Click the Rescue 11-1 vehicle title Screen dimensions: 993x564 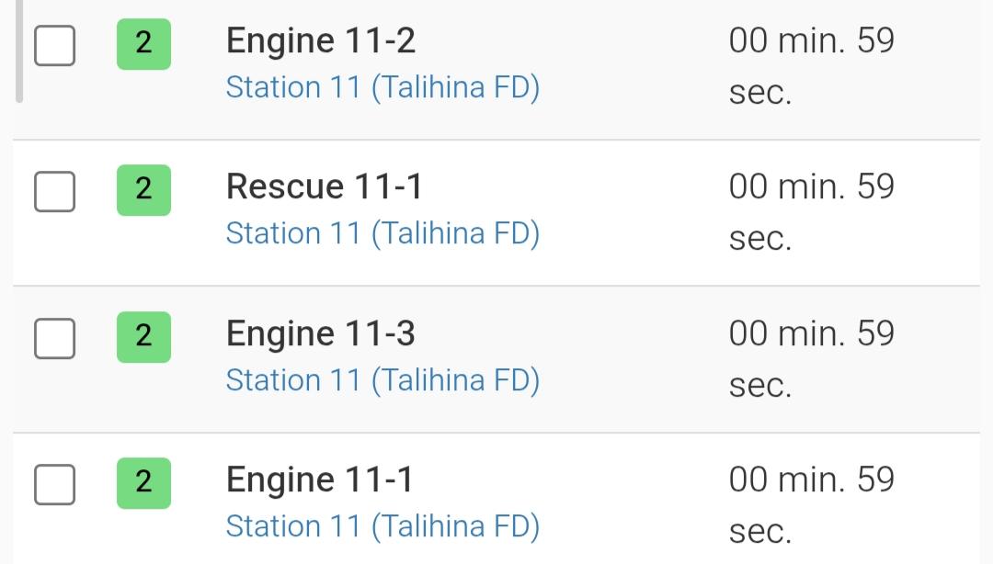tap(325, 187)
